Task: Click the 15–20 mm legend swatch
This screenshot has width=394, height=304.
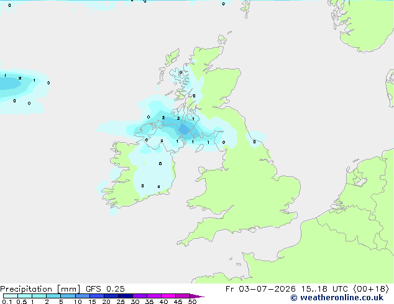Action: (96, 296)
